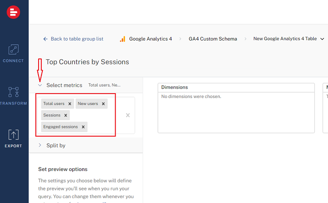Click the Select metrics heading text
The width and height of the screenshot is (328, 203).
pos(64,85)
